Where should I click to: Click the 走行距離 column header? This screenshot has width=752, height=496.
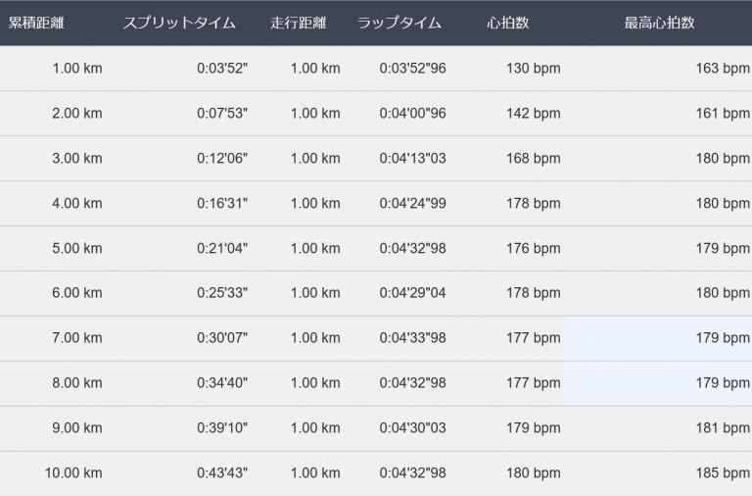coord(299,23)
